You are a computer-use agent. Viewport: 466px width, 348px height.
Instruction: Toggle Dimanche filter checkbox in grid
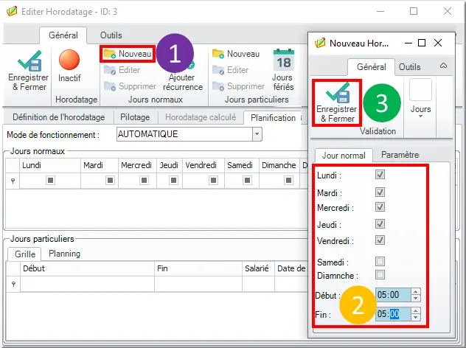point(288,180)
